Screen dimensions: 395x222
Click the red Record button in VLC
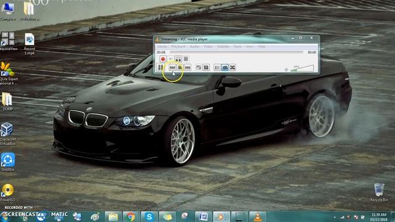pos(163,59)
